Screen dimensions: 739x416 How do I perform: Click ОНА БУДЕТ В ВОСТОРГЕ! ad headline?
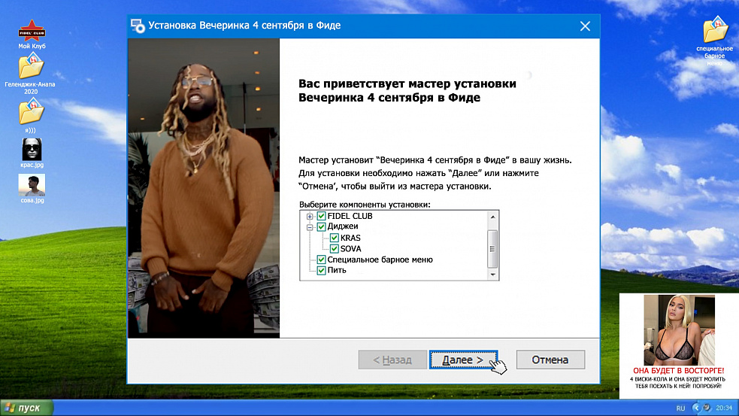[x=679, y=371]
